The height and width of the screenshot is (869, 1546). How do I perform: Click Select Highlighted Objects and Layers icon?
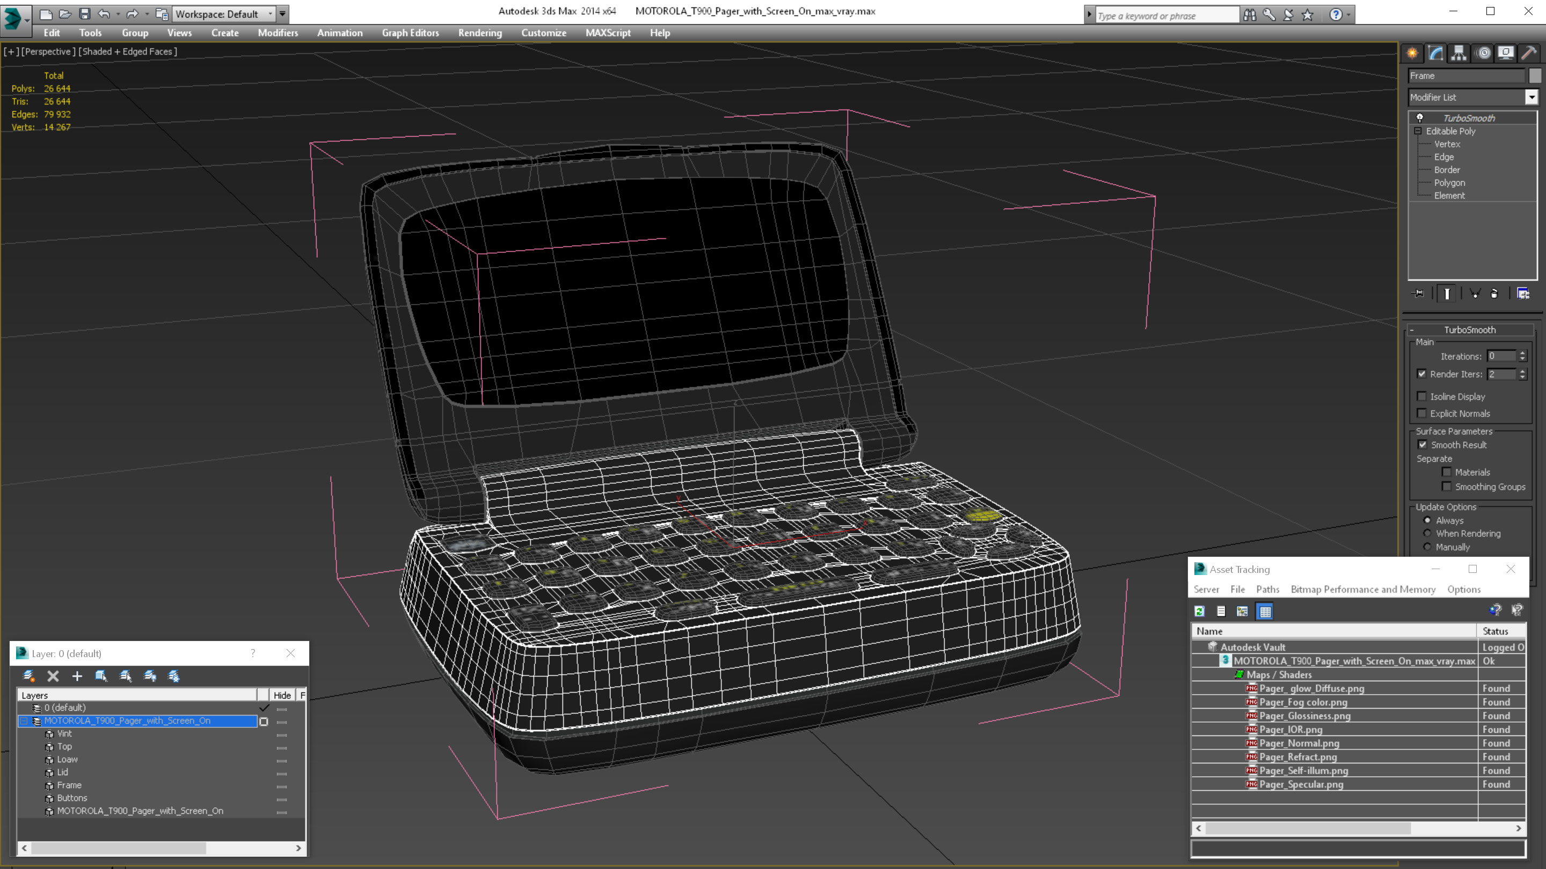[101, 676]
